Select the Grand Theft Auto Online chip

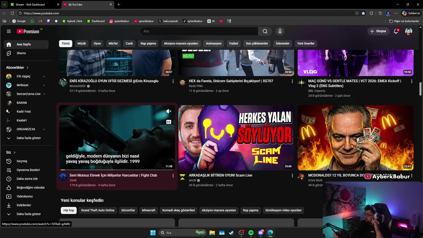98,211
